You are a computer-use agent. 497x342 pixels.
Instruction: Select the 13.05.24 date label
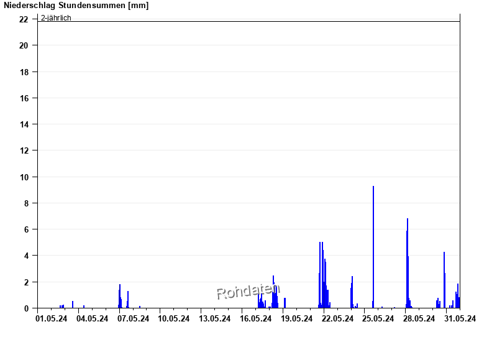click(x=215, y=319)
